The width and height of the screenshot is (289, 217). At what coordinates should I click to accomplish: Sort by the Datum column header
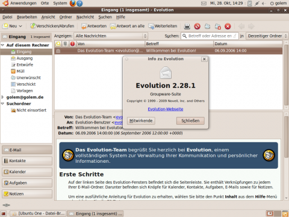coord(248,44)
